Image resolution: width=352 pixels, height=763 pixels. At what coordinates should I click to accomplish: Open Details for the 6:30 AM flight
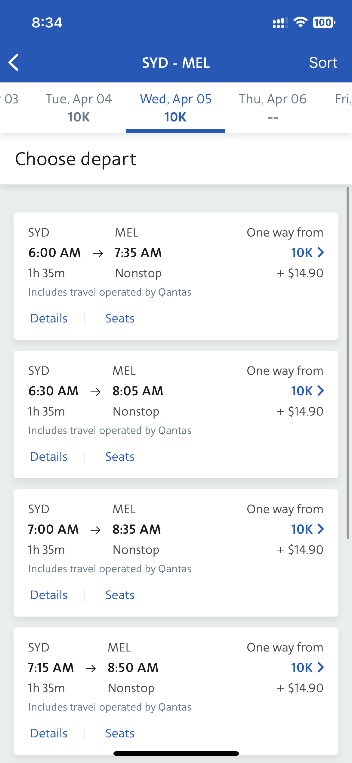49,457
